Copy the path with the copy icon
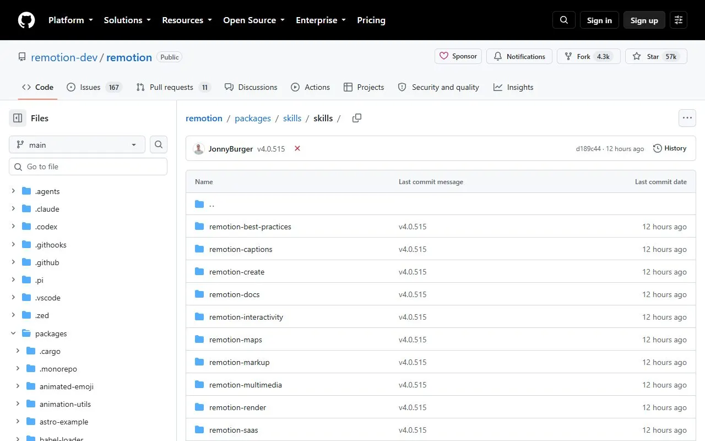The height and width of the screenshot is (441, 705). point(357,118)
